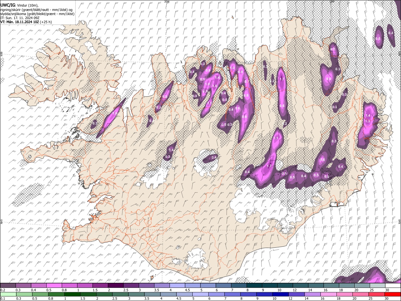Select bright red lower-row swatch labeled 30
This screenshot has width=401, height=301.
tap(393, 294)
